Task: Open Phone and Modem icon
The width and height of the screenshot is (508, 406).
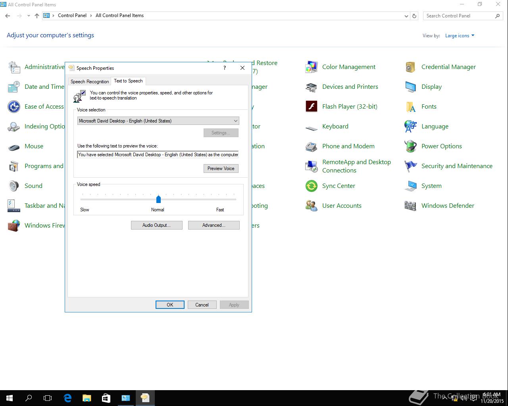Action: point(312,146)
